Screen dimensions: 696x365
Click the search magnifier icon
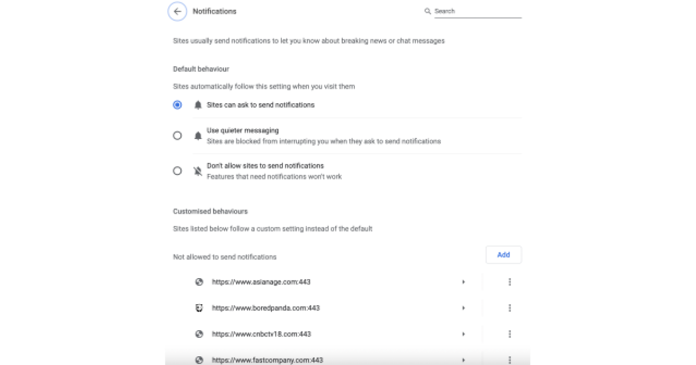(x=427, y=11)
